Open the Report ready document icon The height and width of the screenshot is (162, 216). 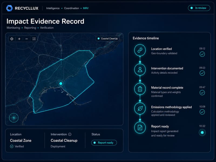tap(140, 128)
